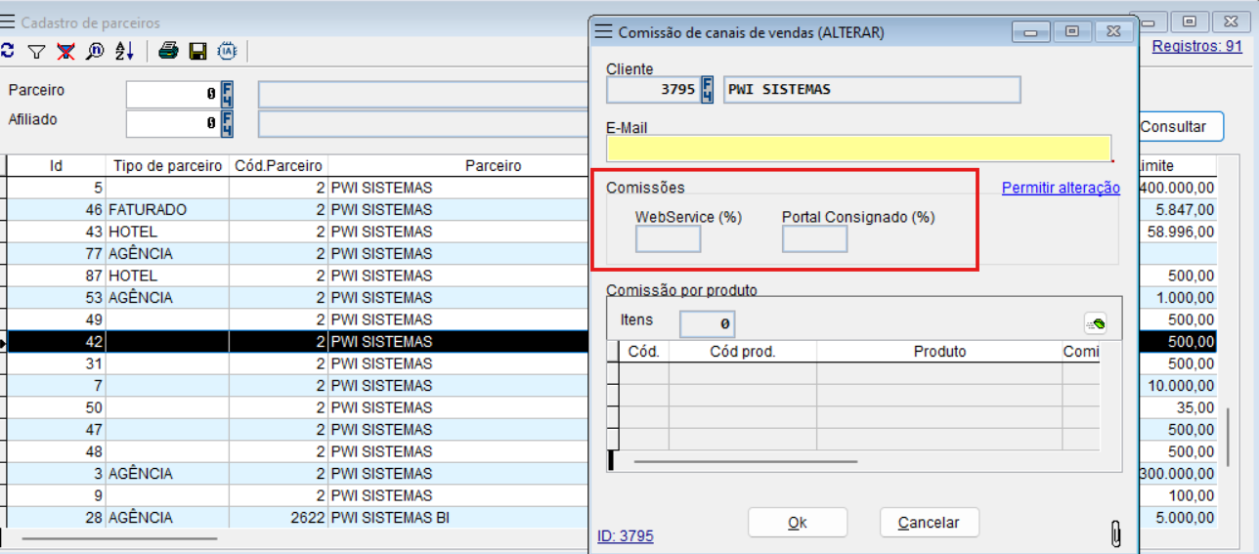Open the IA chip icon
This screenshot has width=1259, height=554.
pyautogui.click(x=227, y=52)
